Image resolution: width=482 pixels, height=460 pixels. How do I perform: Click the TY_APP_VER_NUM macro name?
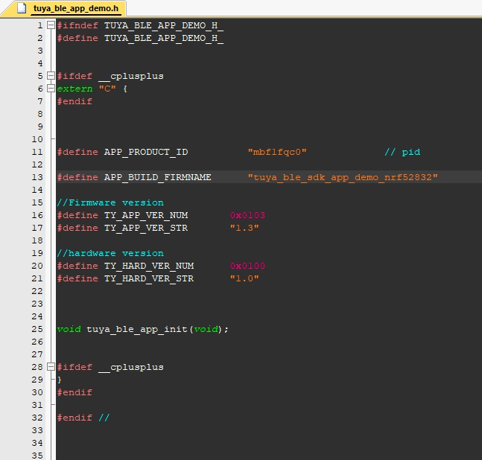(146, 215)
